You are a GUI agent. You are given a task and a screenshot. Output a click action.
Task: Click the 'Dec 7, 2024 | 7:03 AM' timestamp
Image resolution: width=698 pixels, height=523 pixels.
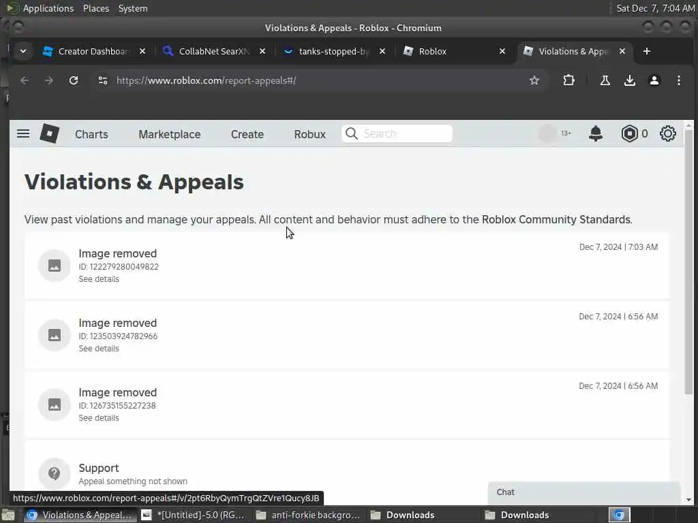618,247
